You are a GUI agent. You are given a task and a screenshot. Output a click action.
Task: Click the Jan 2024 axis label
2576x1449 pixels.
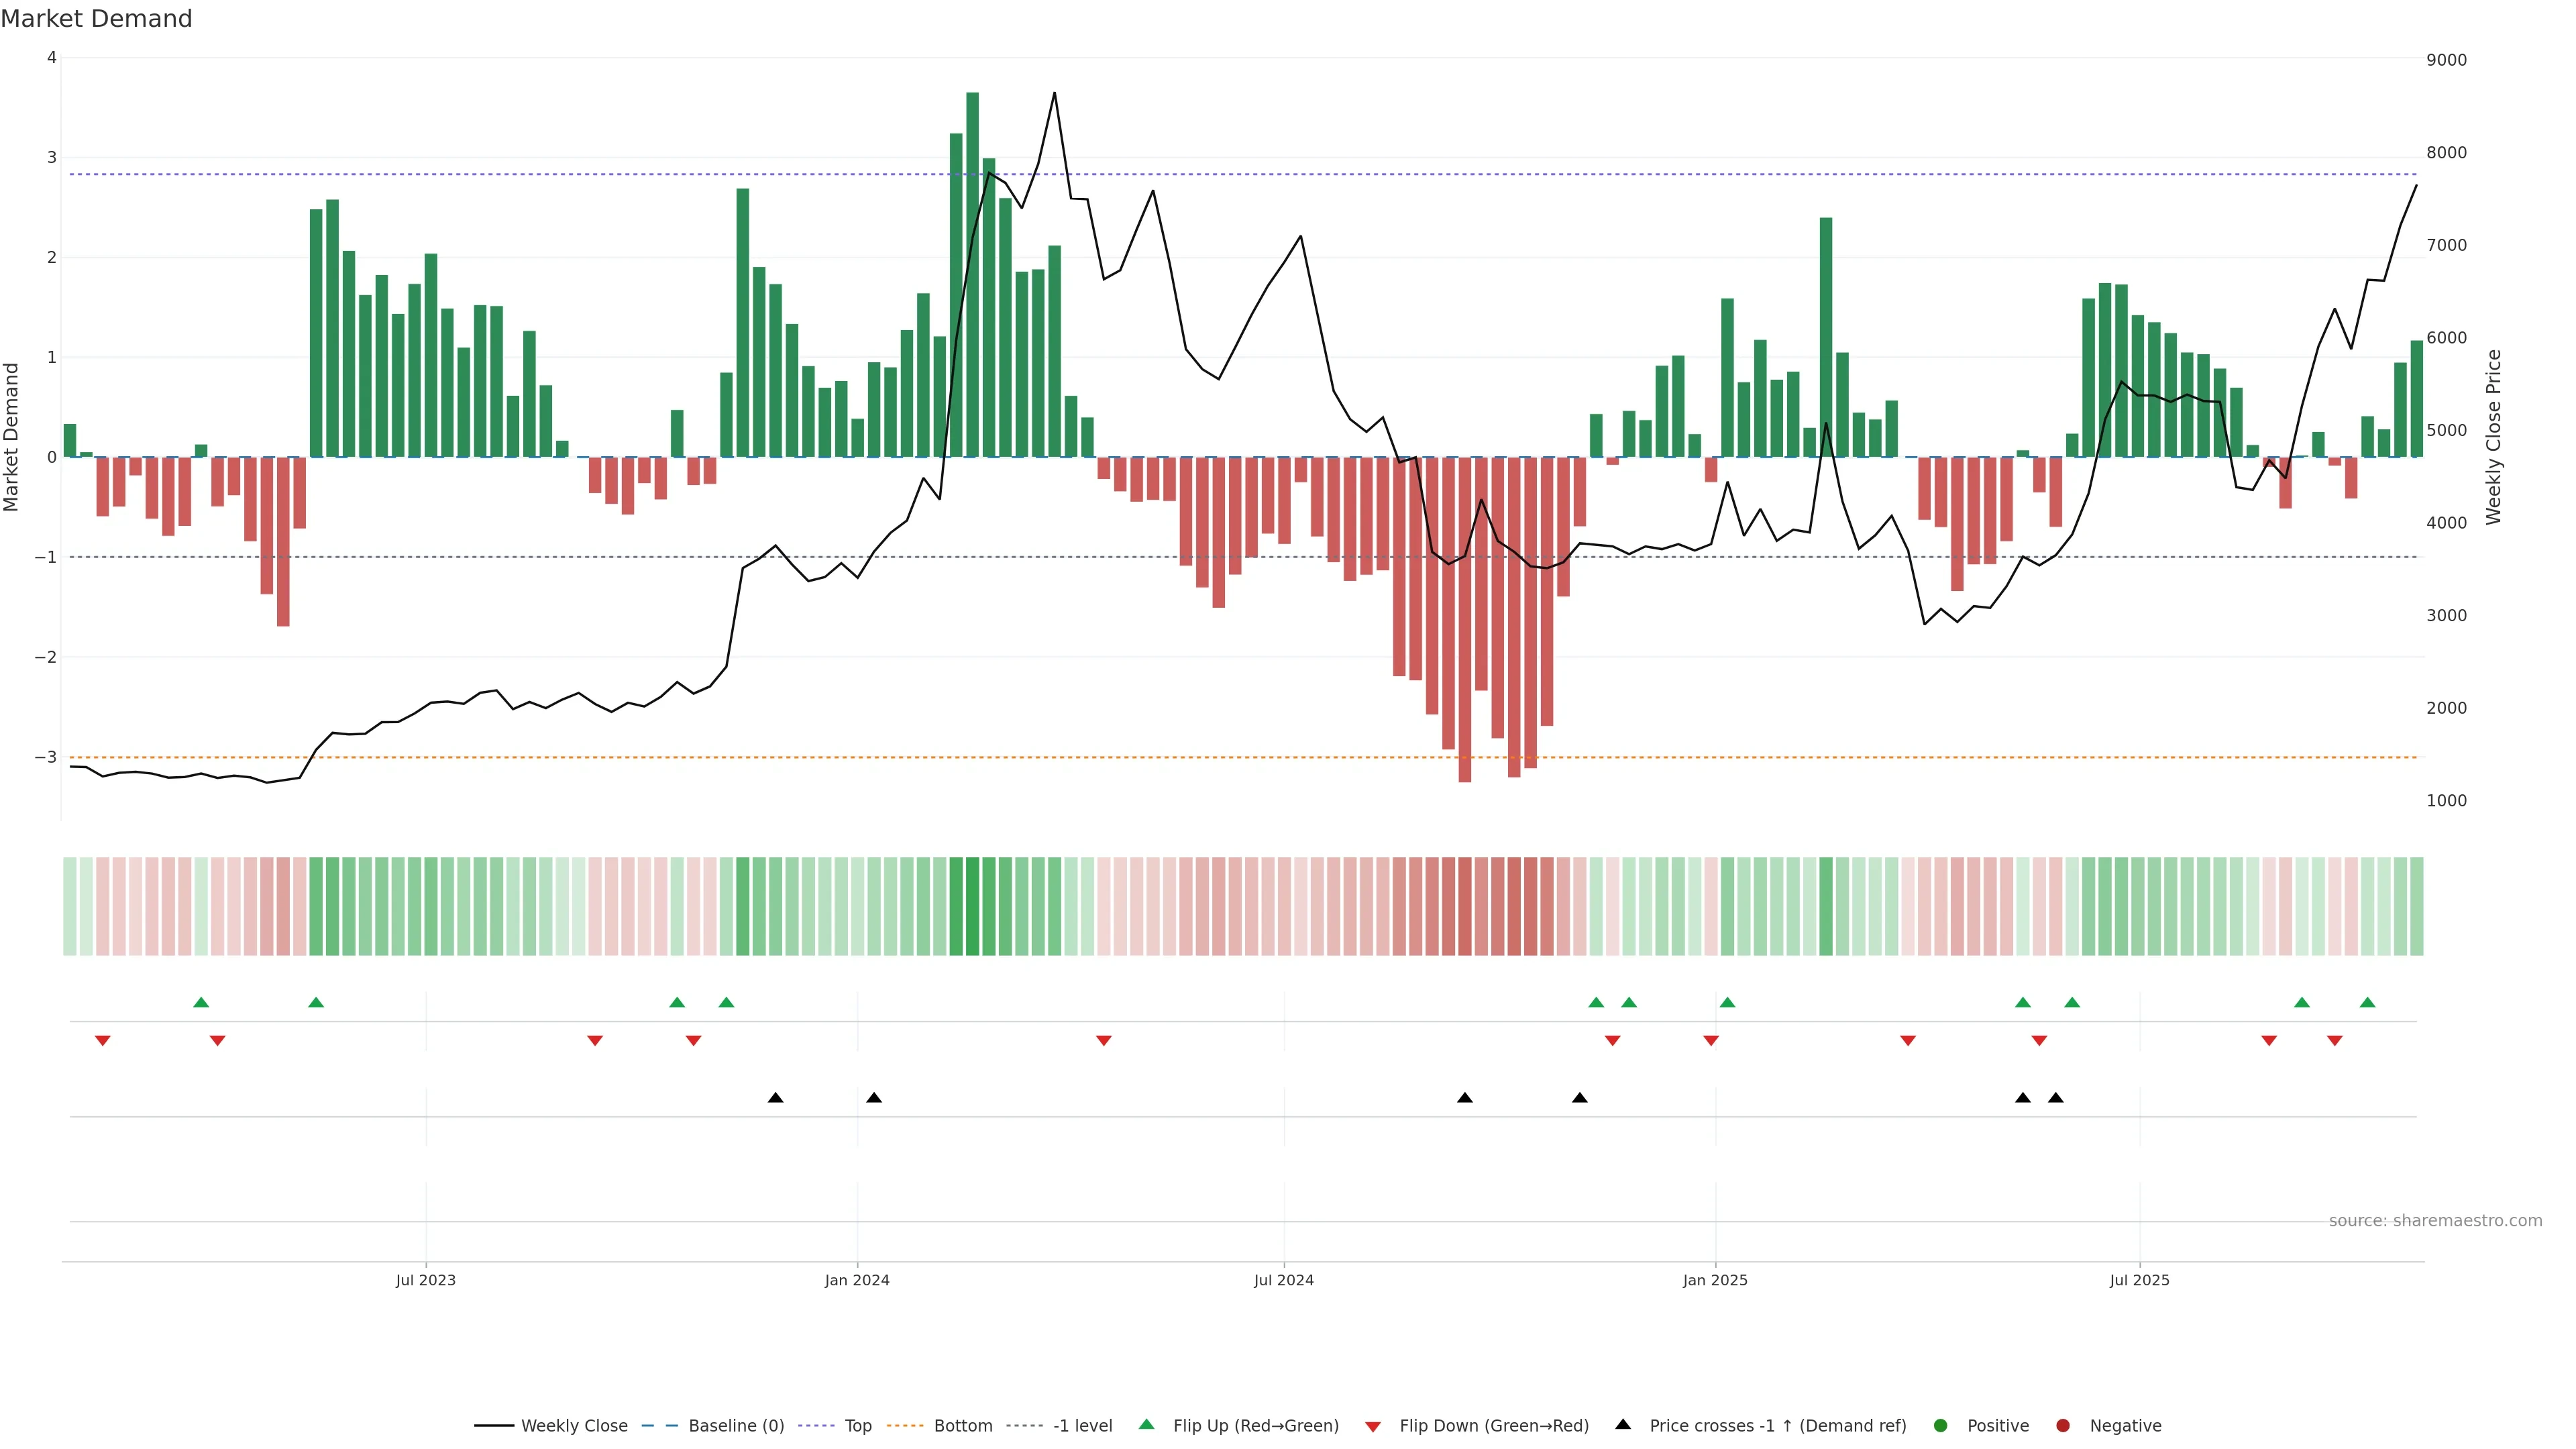[857, 1280]
